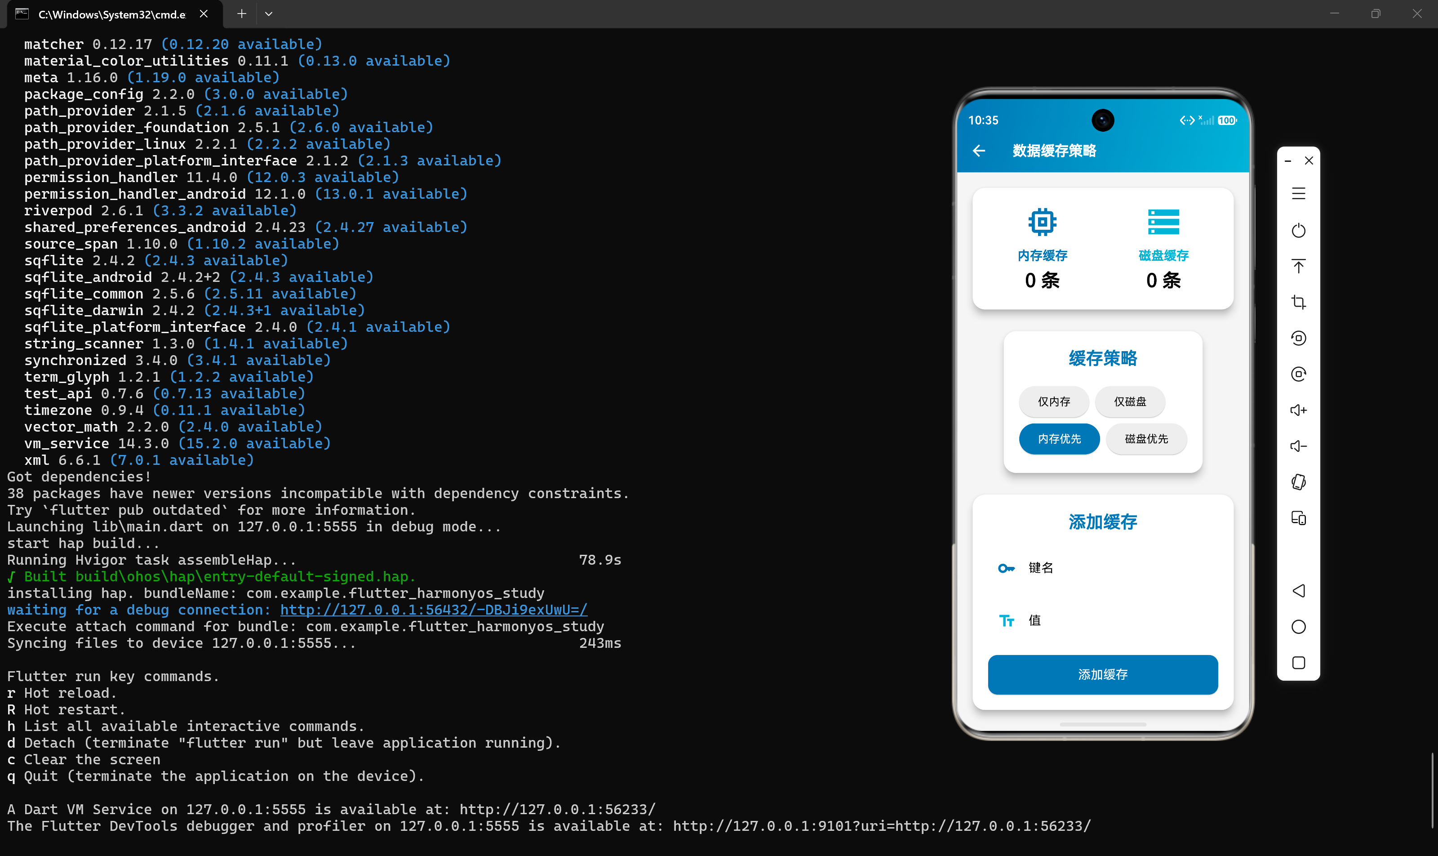Viewport: 1438px width, 856px height.
Task: Open the debug connection URL link
Action: pos(434,610)
